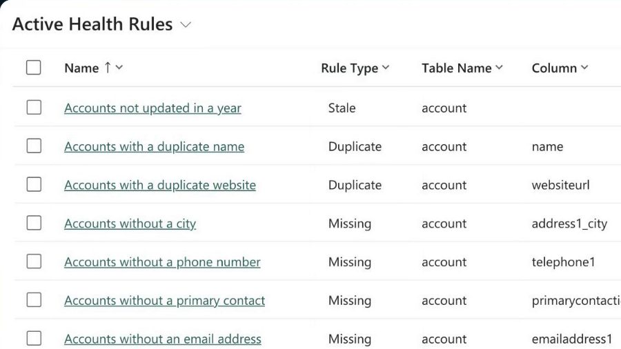Open the Accounts without a city rule
The image size is (621, 349).
tap(130, 223)
